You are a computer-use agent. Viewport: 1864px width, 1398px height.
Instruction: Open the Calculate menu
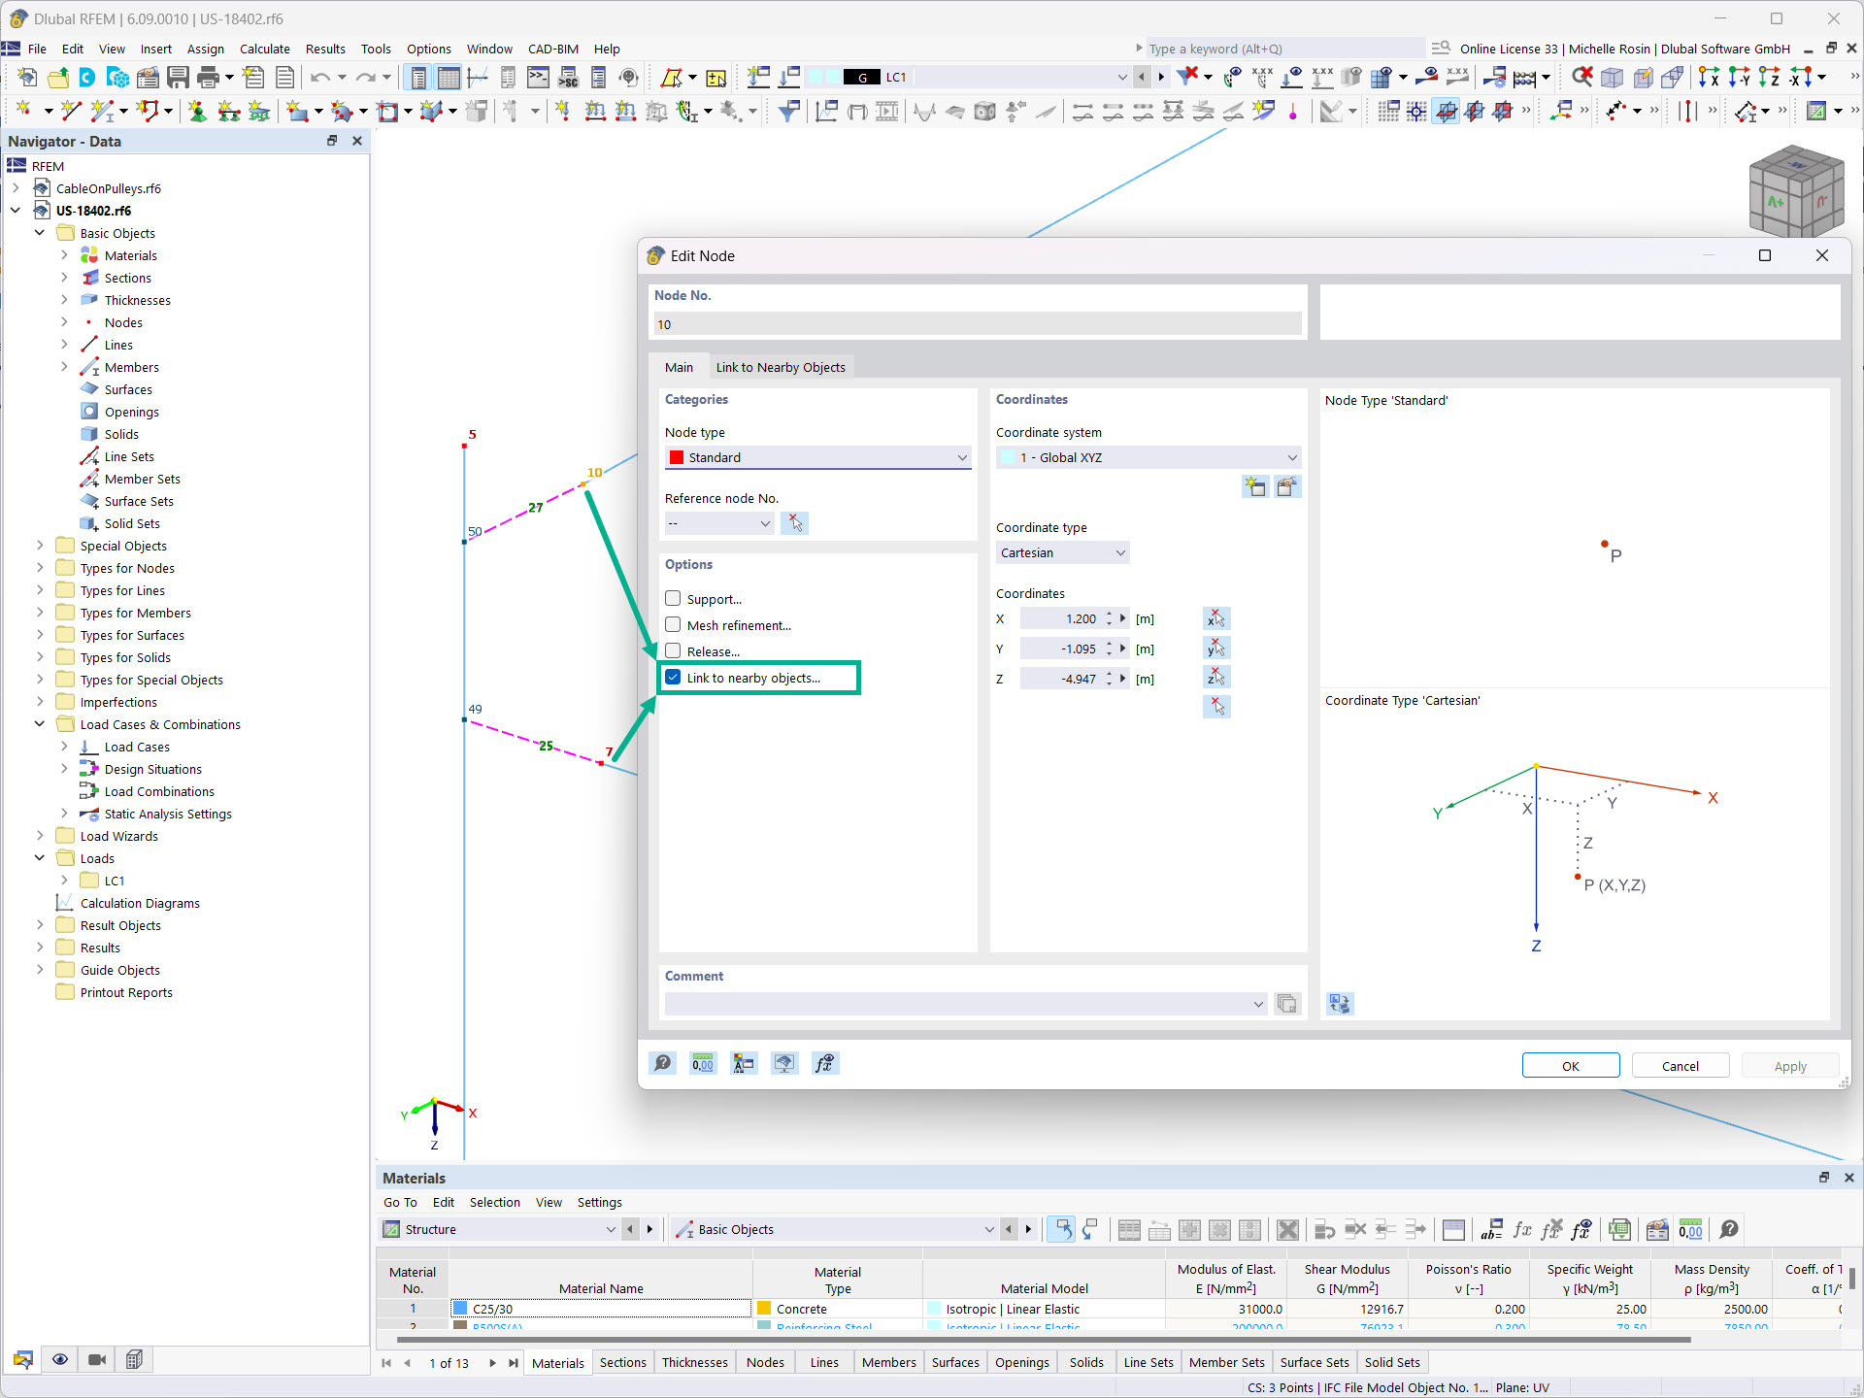pos(264,49)
